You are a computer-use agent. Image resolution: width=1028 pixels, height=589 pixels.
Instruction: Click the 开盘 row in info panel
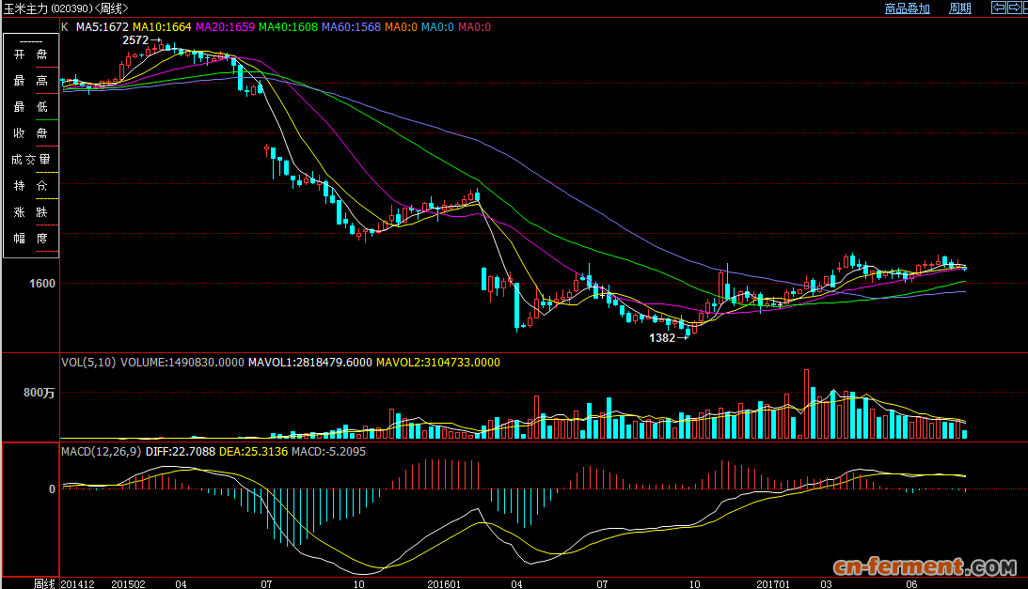[31, 55]
